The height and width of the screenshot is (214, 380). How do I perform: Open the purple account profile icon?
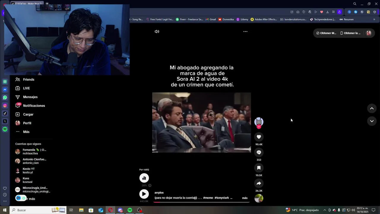pos(339,12)
